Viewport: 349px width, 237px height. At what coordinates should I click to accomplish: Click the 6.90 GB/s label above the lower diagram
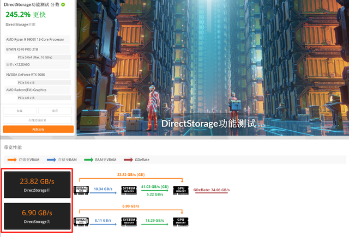[131, 206]
